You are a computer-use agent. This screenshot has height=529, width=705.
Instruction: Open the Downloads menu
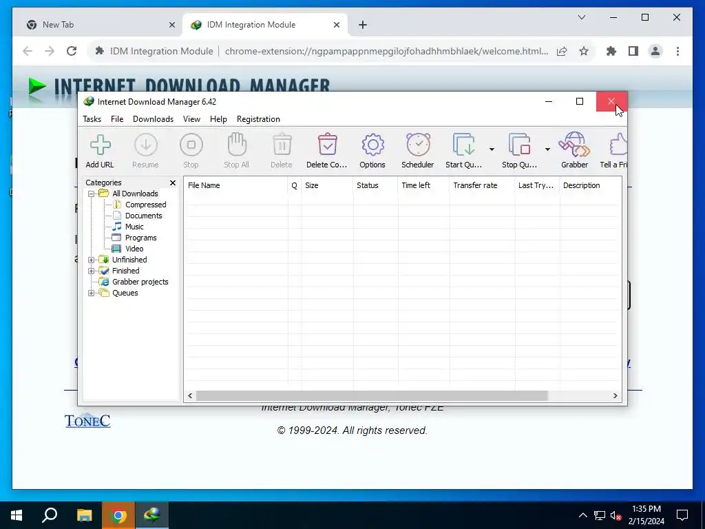click(153, 119)
